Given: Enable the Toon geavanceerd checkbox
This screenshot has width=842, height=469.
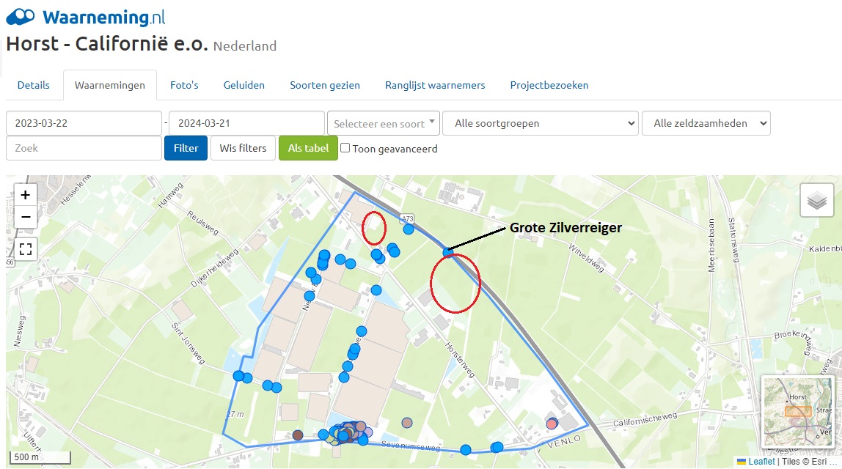Looking at the screenshot, I should tap(345, 148).
